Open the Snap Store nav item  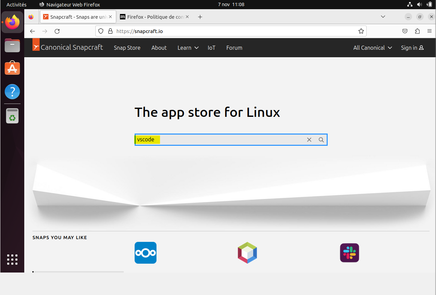pyautogui.click(x=127, y=48)
